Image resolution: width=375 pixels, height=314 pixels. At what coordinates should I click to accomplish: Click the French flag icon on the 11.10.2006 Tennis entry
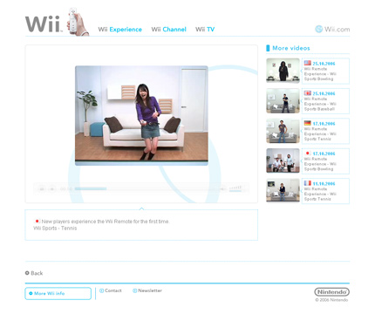click(308, 183)
